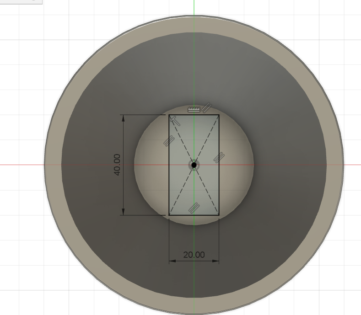
Task: Click the light outer rim of the body
Action: (54, 165)
